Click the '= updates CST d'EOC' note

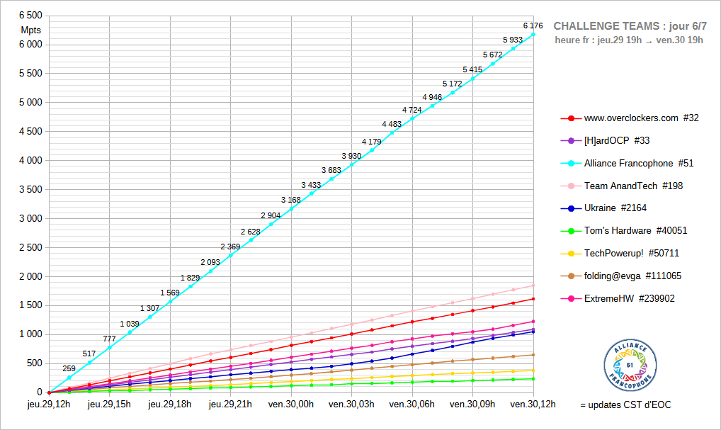click(x=625, y=405)
